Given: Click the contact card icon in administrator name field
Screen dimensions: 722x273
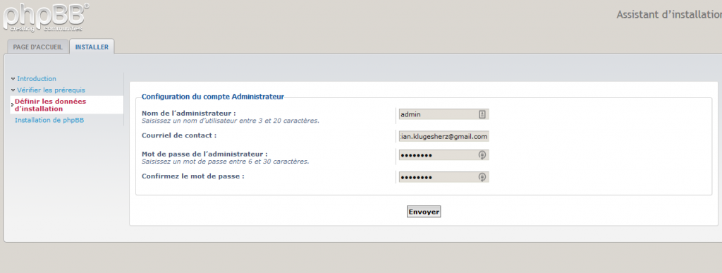Looking at the screenshot, I should (x=482, y=114).
